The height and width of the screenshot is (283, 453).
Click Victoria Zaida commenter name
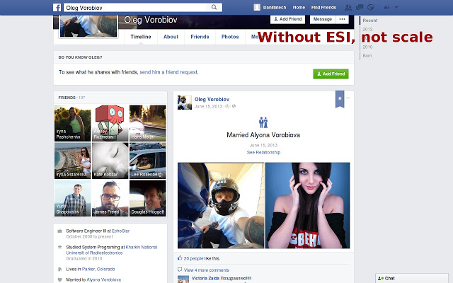tap(205, 278)
